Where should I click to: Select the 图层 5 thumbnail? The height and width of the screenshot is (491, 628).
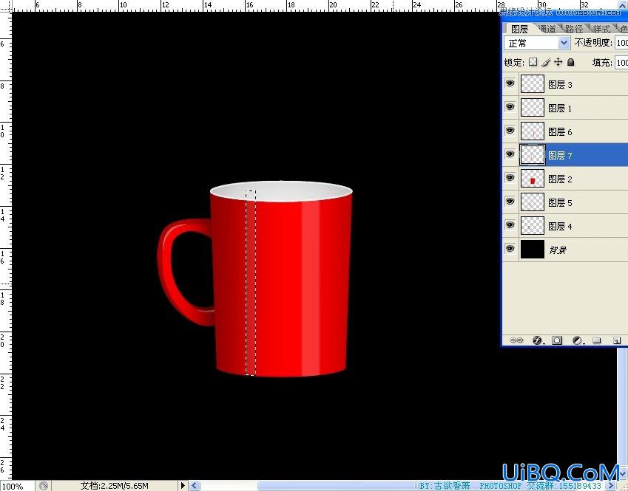pos(533,202)
